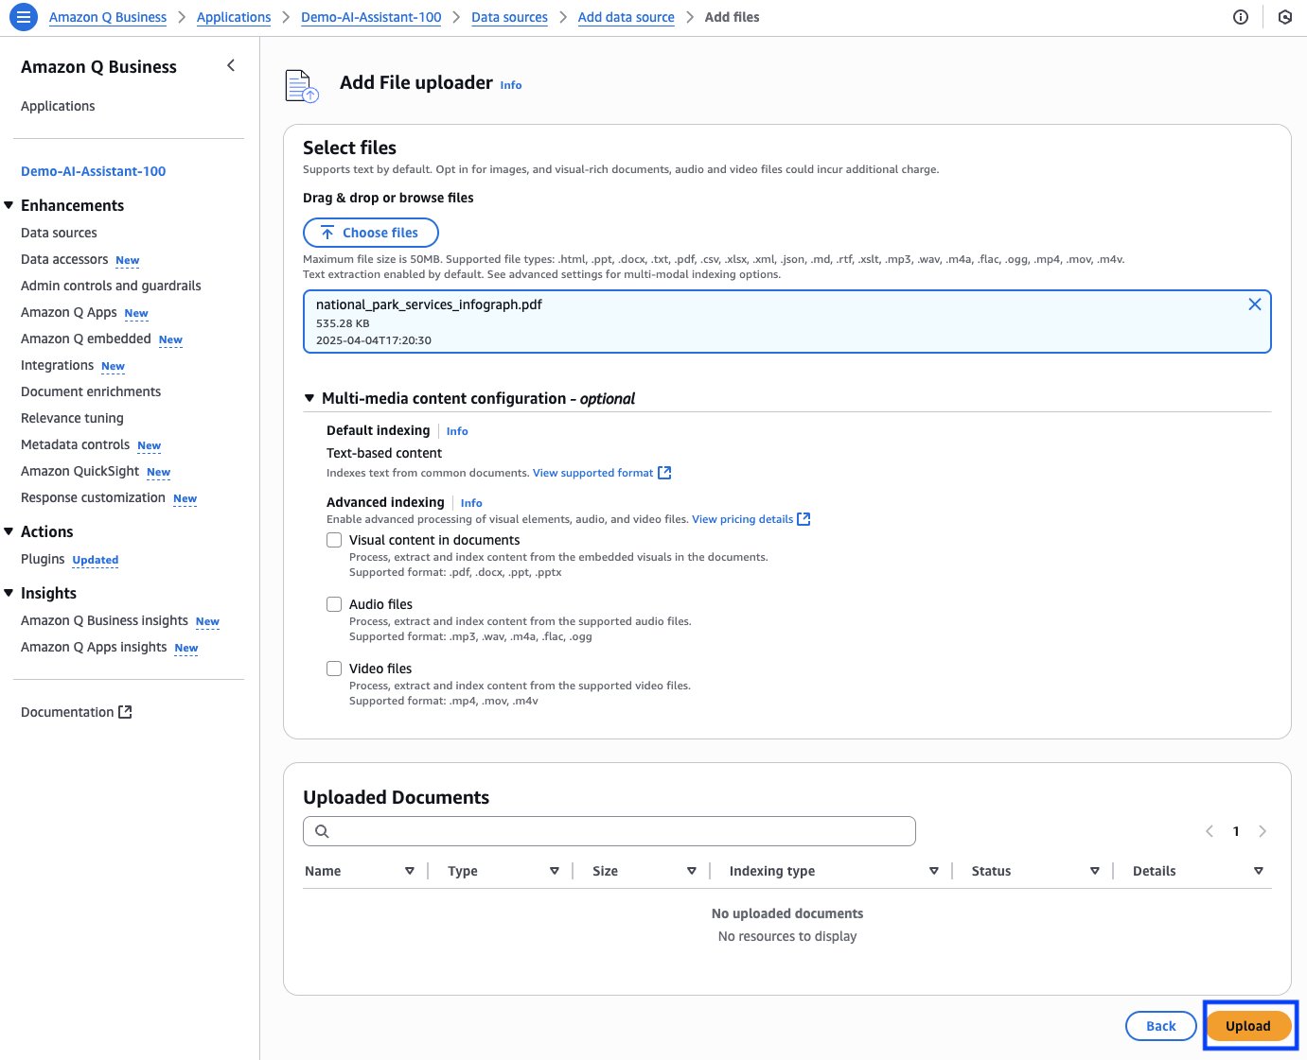This screenshot has height=1060, width=1307.
Task: Open Data sources breadcrumb link
Action: click(509, 17)
